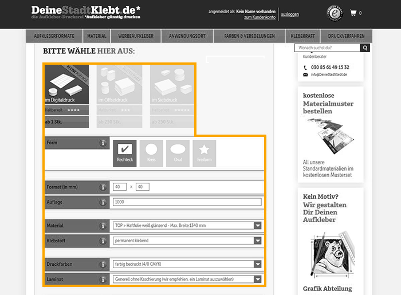
Task: Click the Grafik Abteilung heading
Action: [327, 289]
